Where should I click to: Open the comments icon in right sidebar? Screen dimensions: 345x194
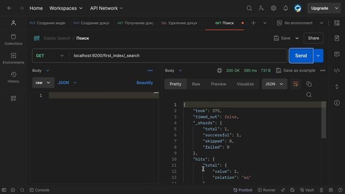point(336,54)
